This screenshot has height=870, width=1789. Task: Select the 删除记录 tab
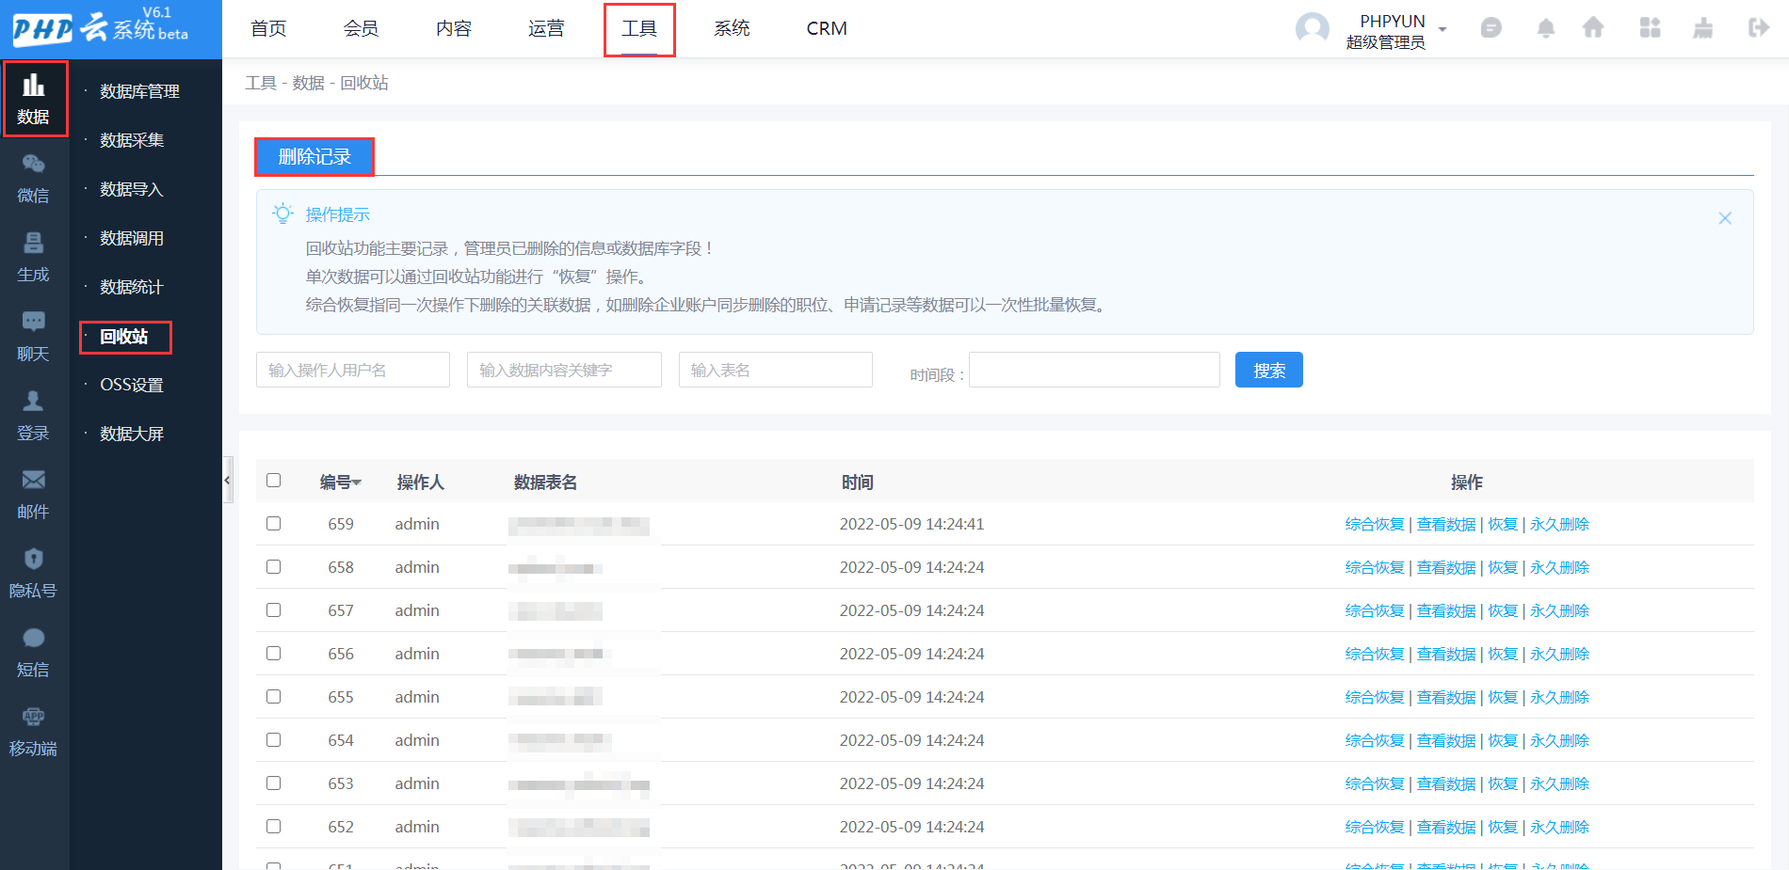(x=314, y=157)
